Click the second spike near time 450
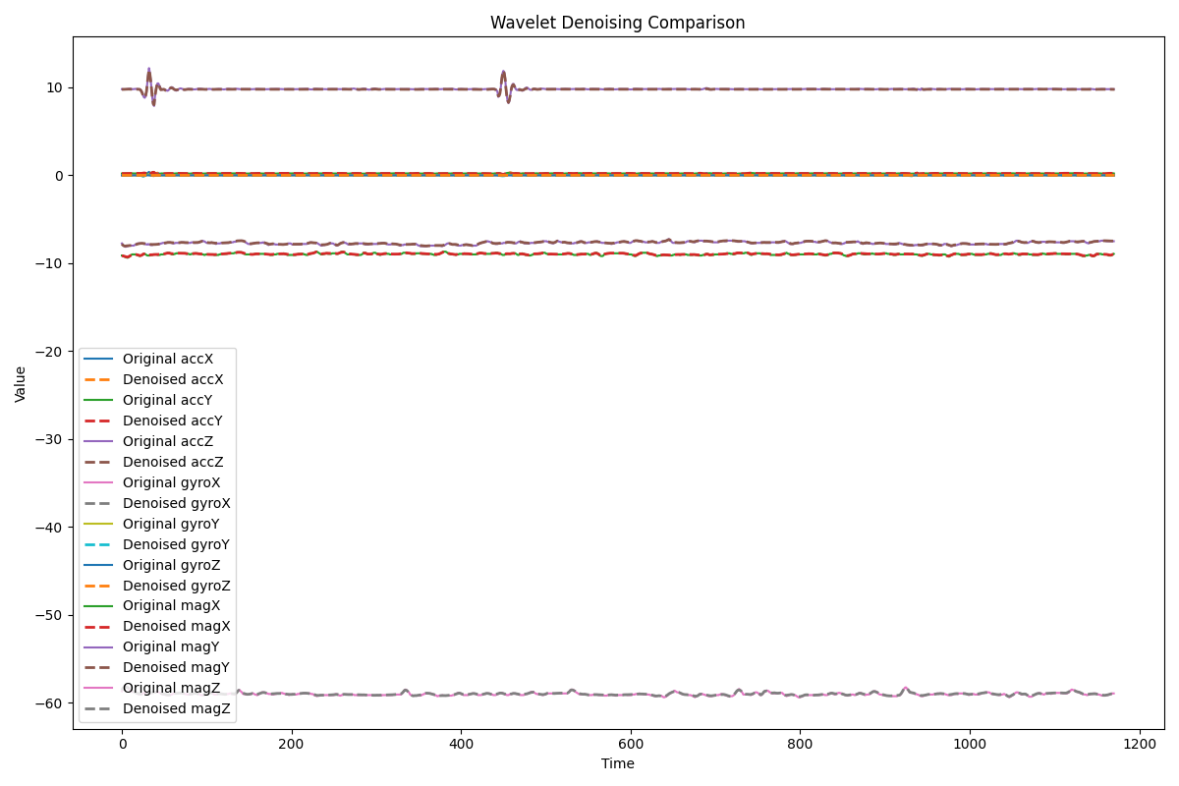This screenshot has width=1179, height=786. point(503,74)
